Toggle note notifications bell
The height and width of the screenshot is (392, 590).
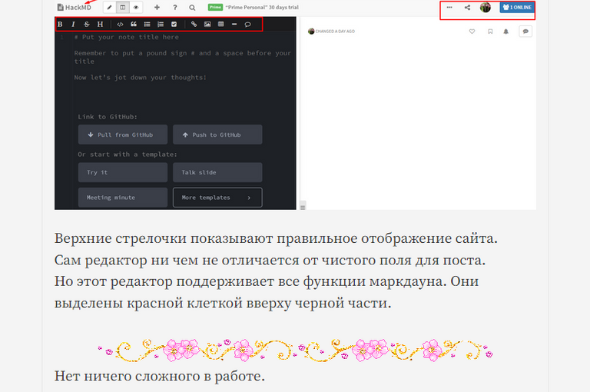[506, 32]
